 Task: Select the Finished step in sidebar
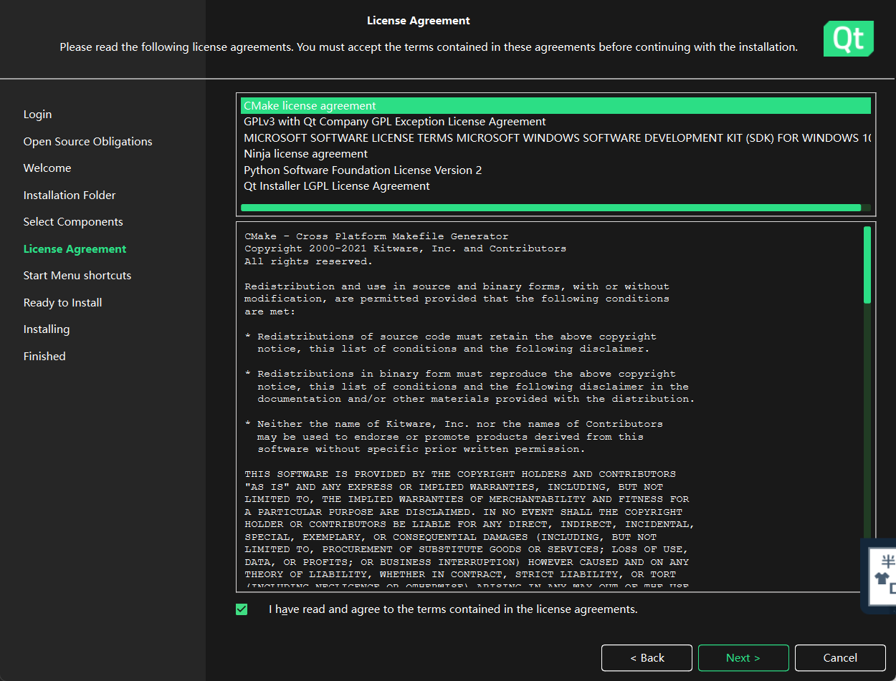(x=44, y=356)
